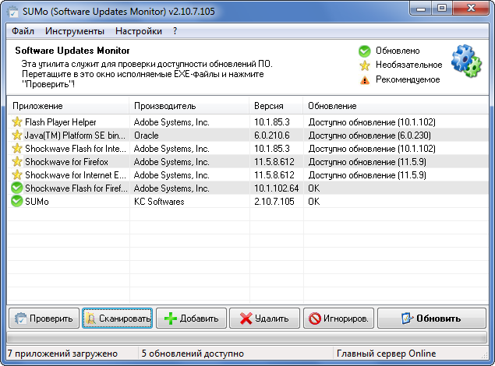Screen dimensions: 495x366
Task: Select the Shockwave for Firefox name
Action: pyautogui.click(x=66, y=162)
